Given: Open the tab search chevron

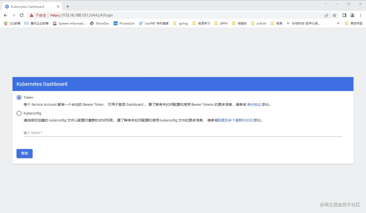Looking at the screenshot, I should pos(326,4).
